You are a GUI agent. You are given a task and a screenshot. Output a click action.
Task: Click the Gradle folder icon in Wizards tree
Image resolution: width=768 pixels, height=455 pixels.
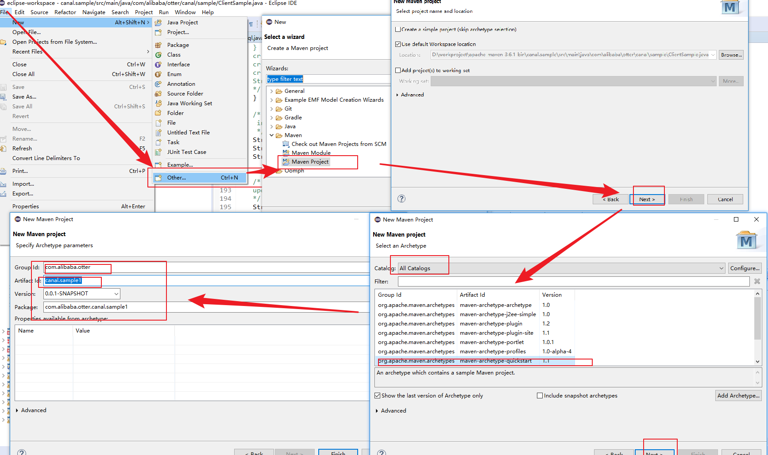279,118
